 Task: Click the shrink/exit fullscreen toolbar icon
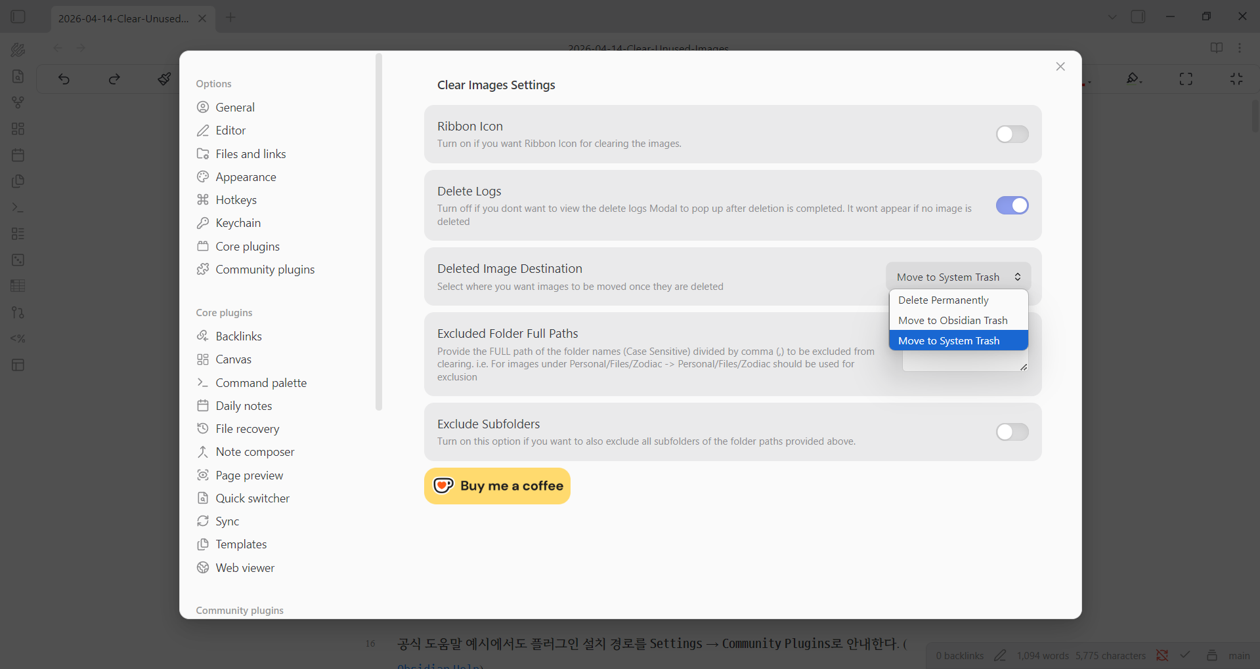1236,79
